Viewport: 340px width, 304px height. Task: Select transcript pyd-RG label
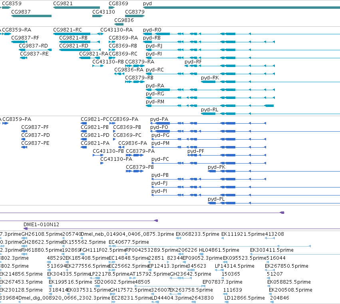(155, 94)
